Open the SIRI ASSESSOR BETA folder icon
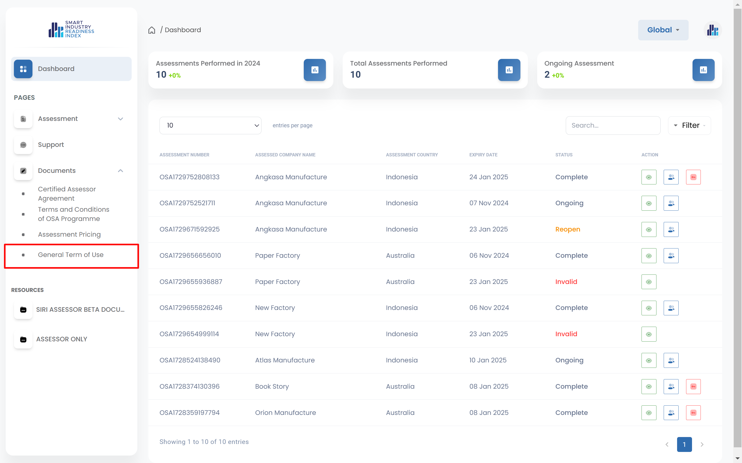The height and width of the screenshot is (463, 742). pos(23,310)
